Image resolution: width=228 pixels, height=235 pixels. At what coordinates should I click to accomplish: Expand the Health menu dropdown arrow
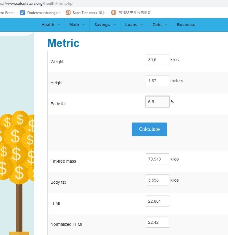tap(59, 25)
